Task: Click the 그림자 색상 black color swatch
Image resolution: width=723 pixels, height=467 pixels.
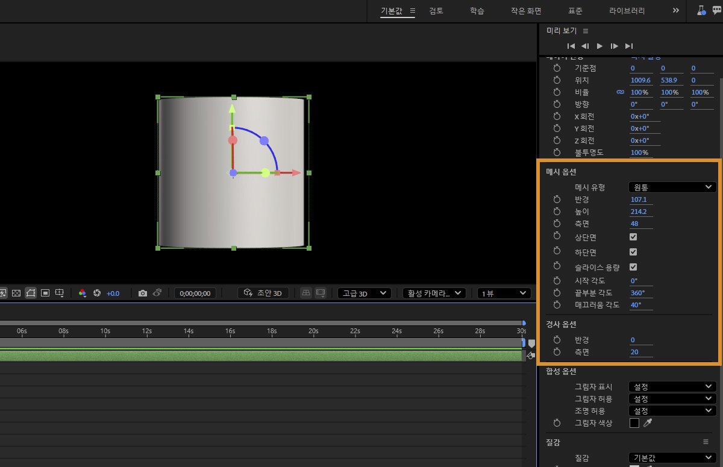Action: pyautogui.click(x=634, y=423)
